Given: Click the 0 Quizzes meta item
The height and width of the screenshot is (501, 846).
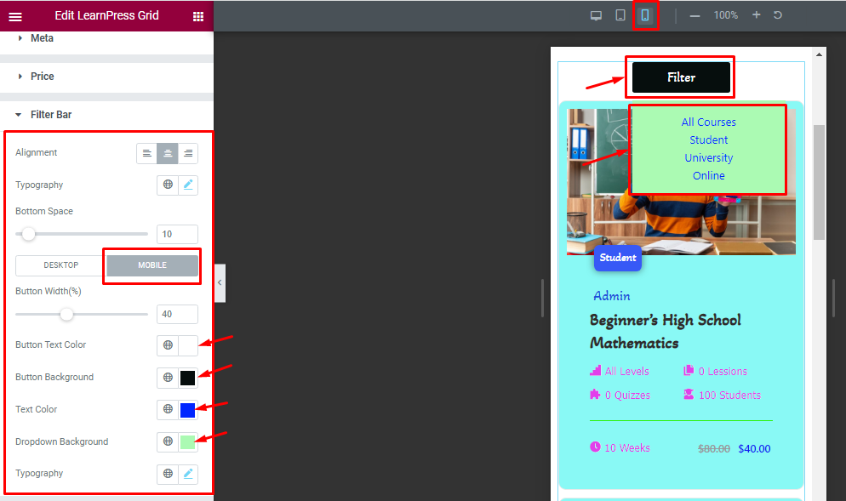Looking at the screenshot, I should point(620,395).
